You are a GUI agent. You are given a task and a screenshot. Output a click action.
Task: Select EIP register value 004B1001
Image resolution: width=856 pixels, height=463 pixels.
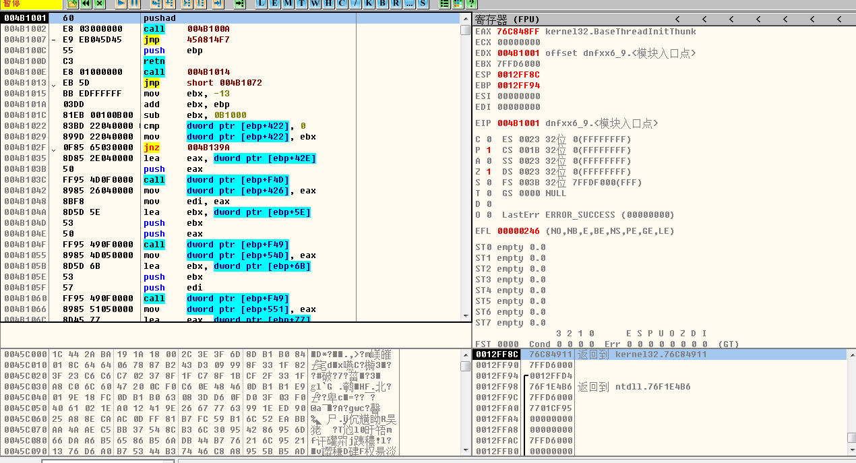click(x=518, y=123)
